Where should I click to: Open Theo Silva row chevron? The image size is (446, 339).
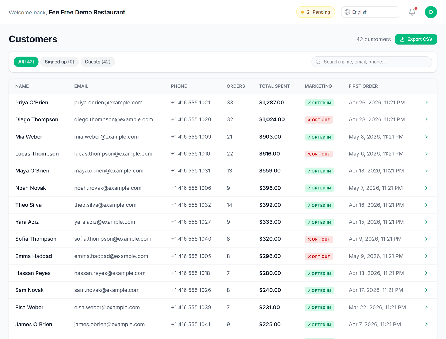click(426, 205)
